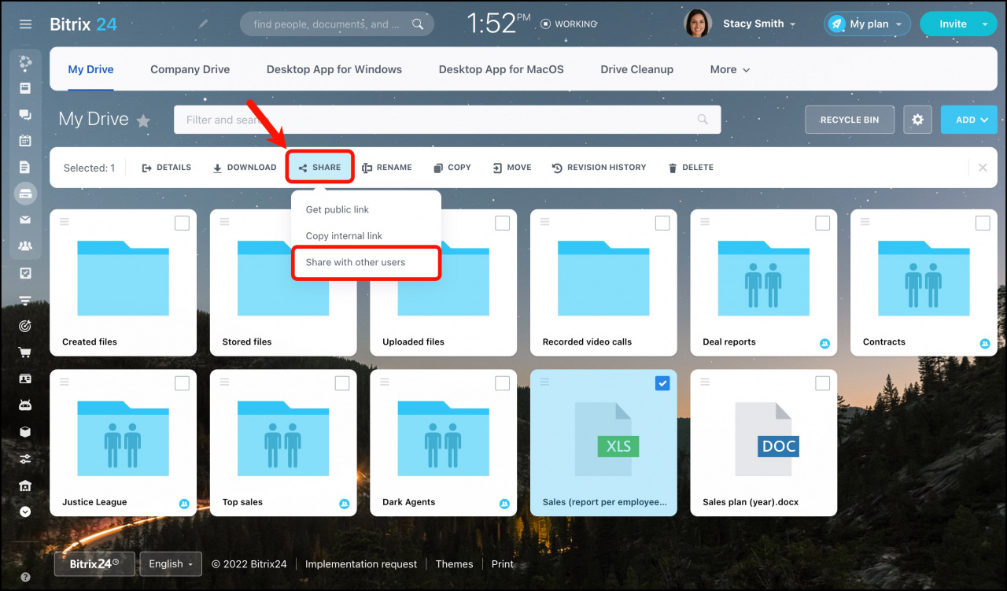The height and width of the screenshot is (591, 1007).
Task: Open the ADD dropdown button
Action: (x=968, y=120)
